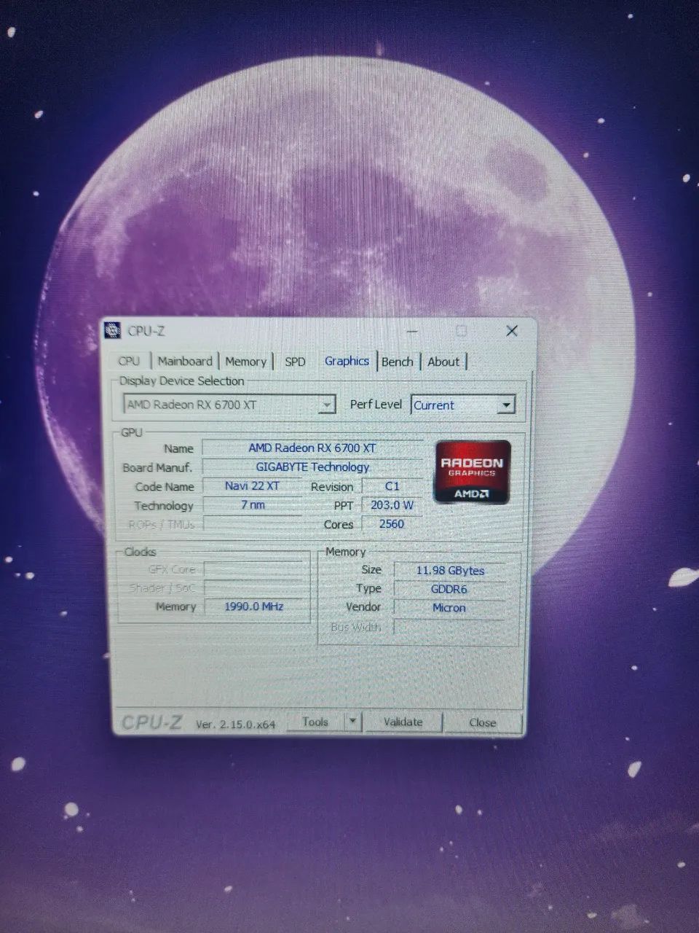Click the Revision C1 value

[392, 485]
